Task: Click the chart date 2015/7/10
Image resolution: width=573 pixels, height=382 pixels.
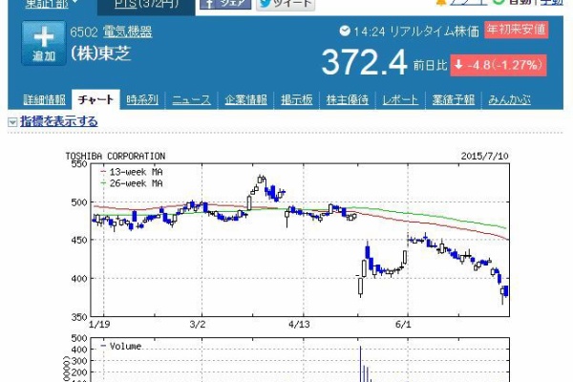Action: click(484, 156)
